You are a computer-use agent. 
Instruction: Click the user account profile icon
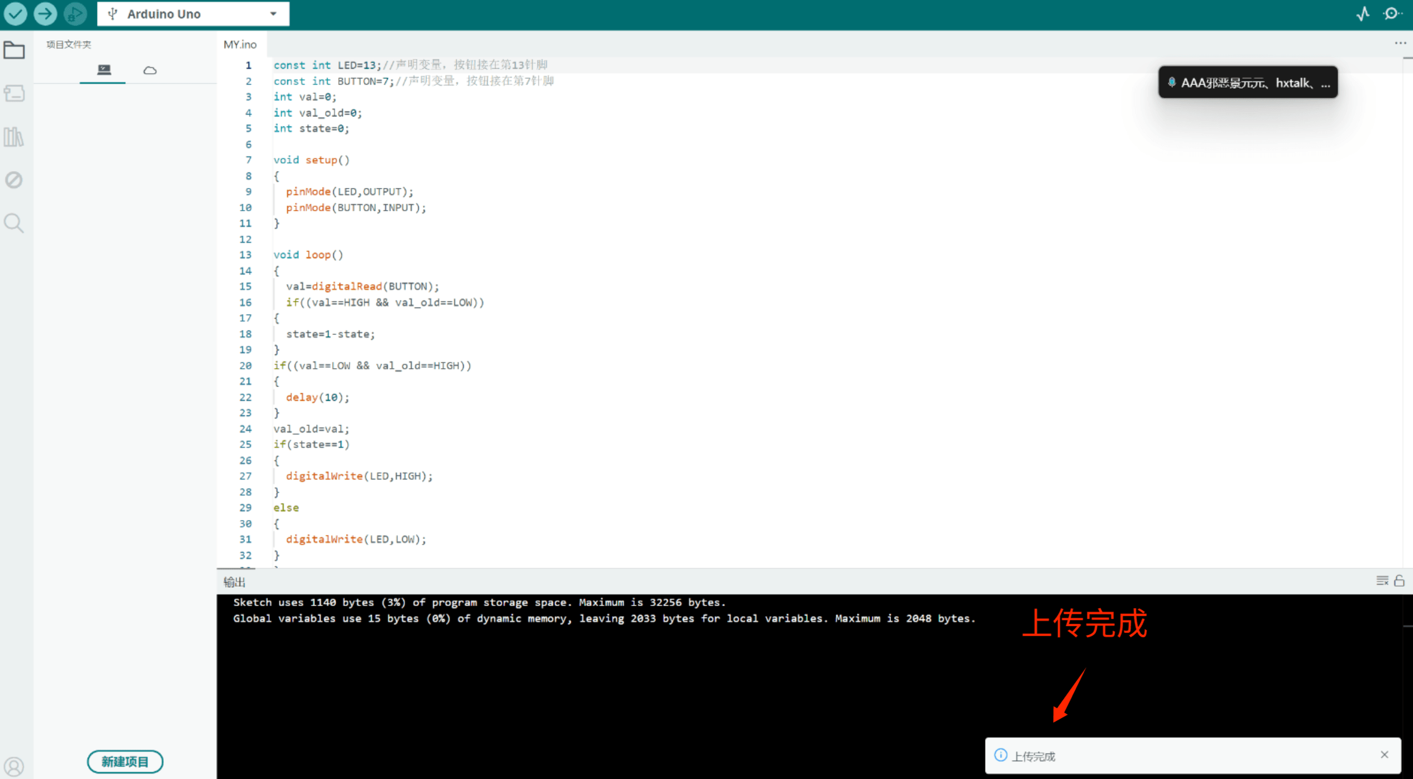tap(14, 766)
